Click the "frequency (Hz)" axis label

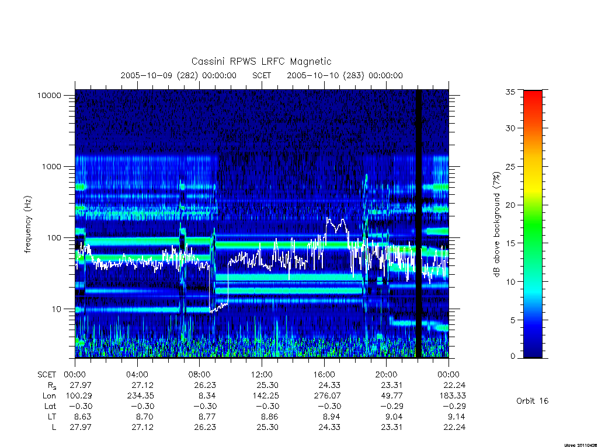point(28,225)
